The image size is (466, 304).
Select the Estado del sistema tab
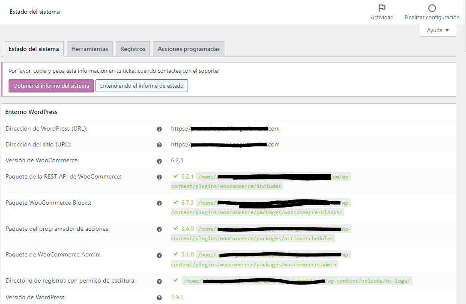coord(33,49)
